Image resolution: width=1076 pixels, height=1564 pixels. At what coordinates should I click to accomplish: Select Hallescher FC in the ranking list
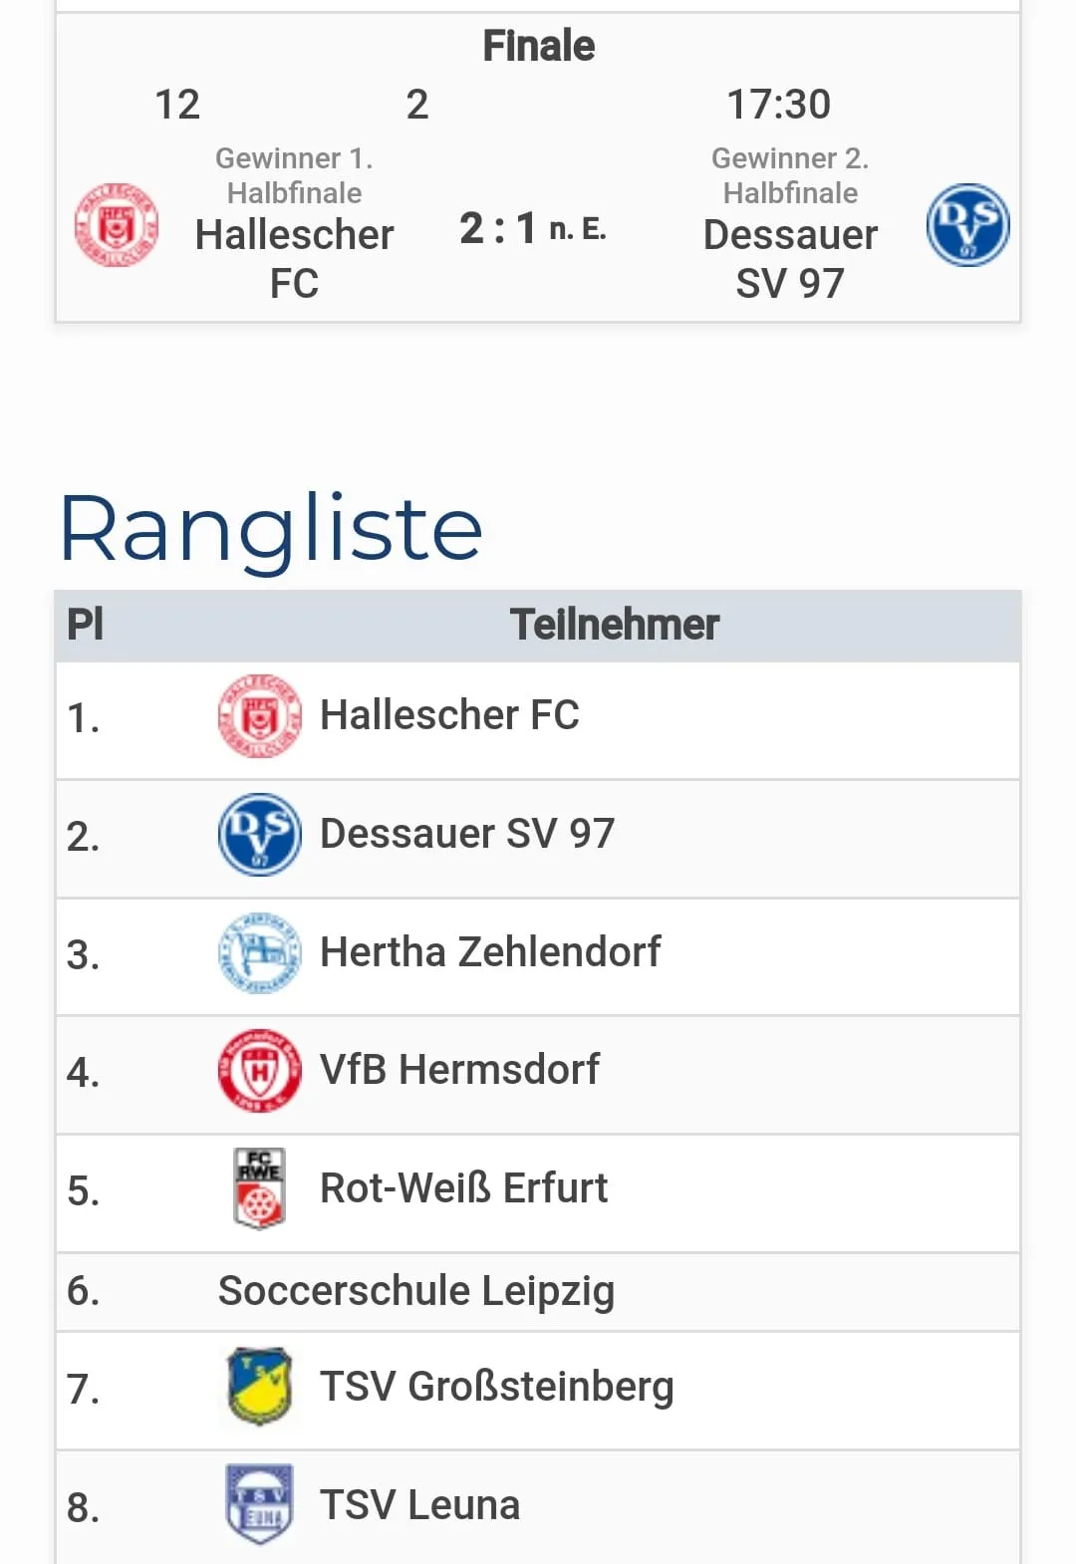point(449,715)
